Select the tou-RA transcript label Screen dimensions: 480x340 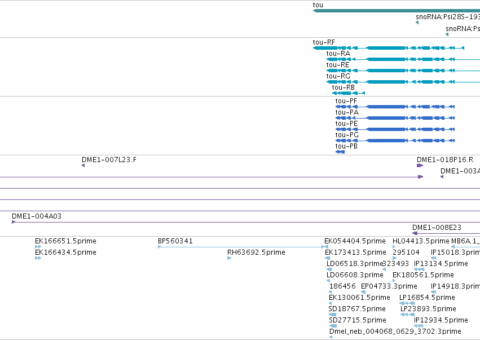(x=338, y=54)
